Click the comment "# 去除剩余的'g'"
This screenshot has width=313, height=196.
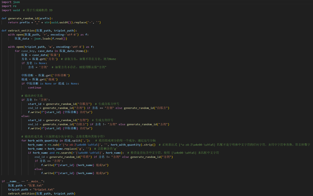106,149
